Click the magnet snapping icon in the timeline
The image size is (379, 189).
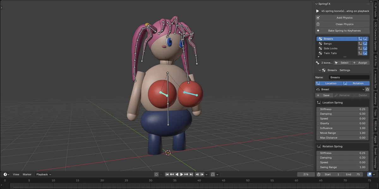(x=213, y=174)
